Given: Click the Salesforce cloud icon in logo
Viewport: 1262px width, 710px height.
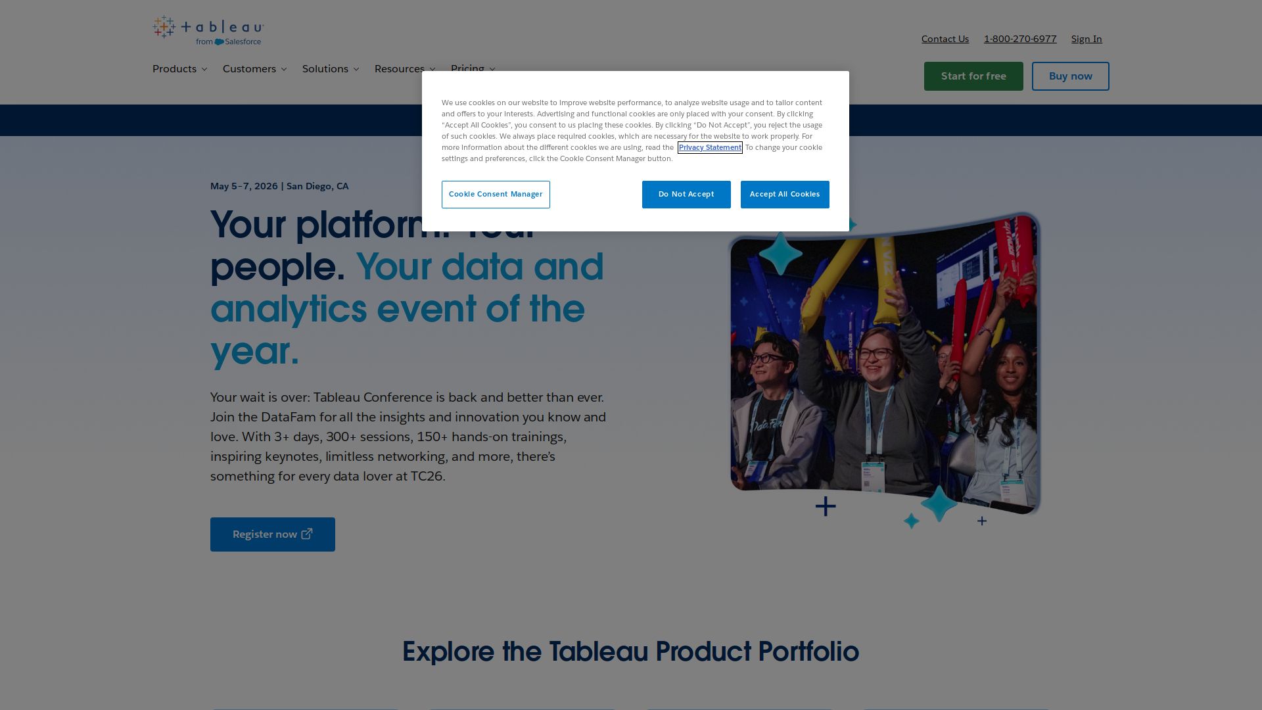Looking at the screenshot, I should click(220, 42).
